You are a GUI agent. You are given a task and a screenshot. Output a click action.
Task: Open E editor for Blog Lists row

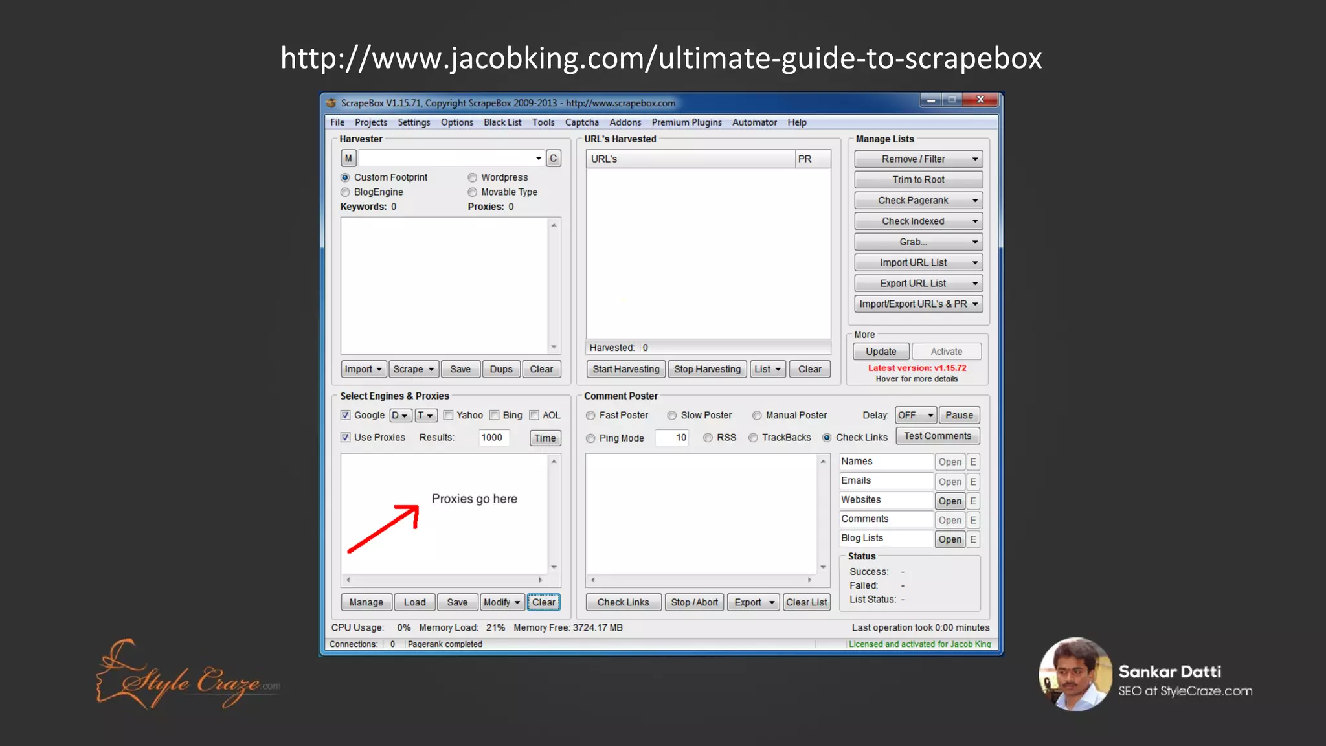click(973, 539)
